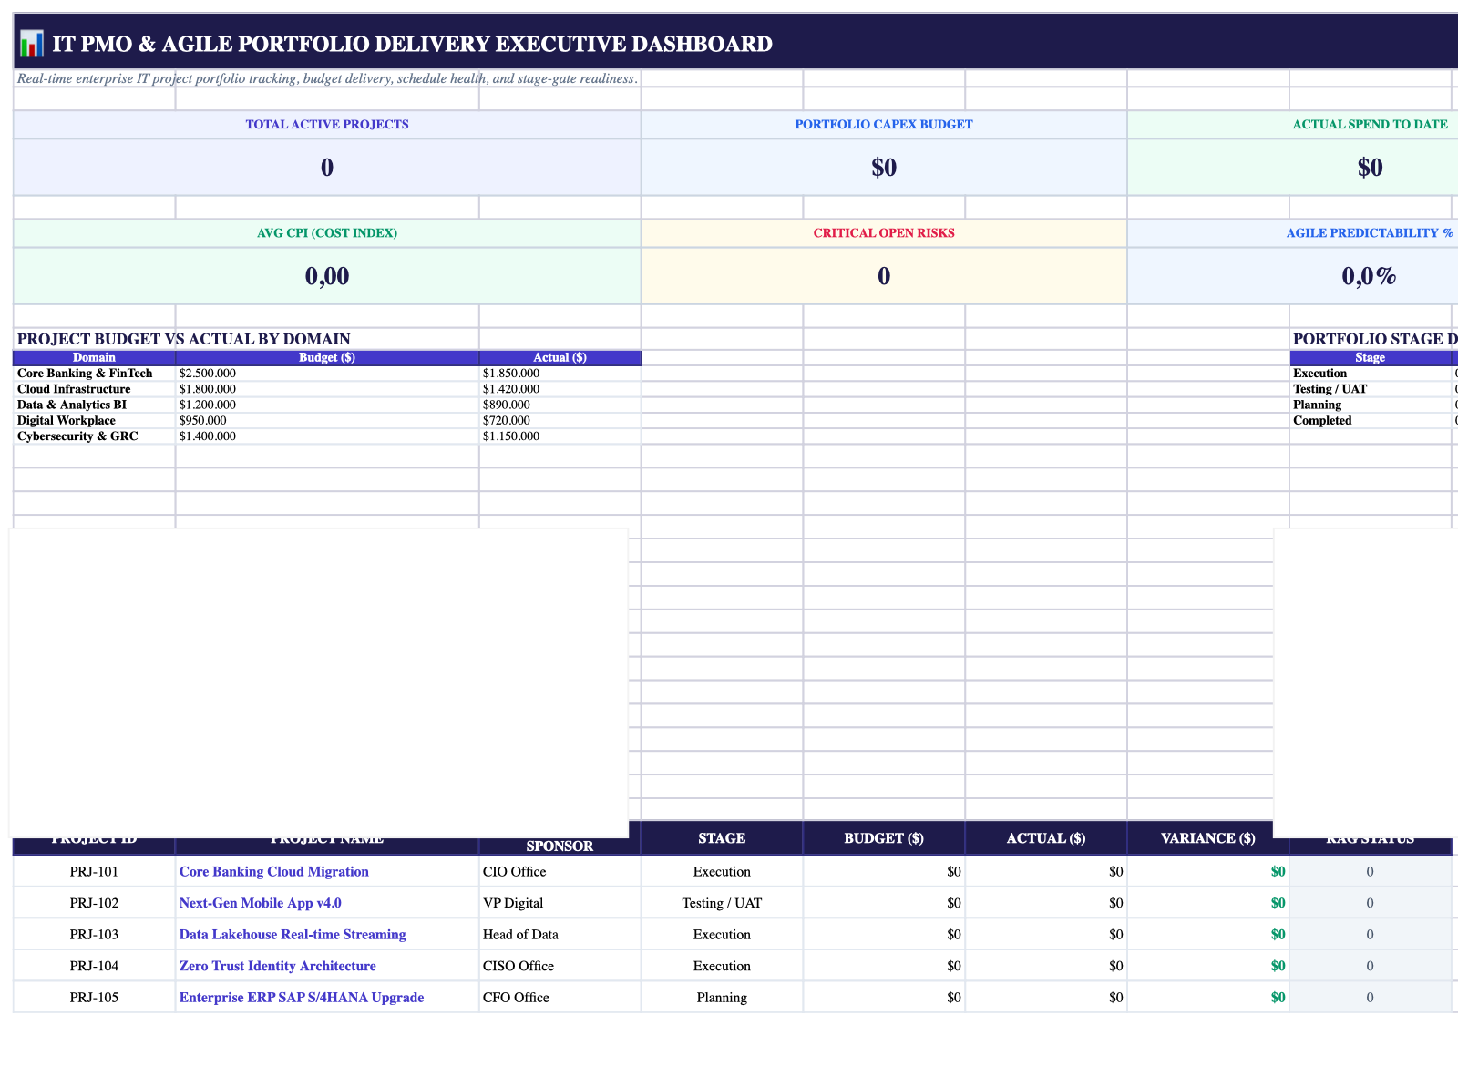Open the 'Next-Gen Mobile App v4.0' project
Screen dimensions: 1458x1087
coord(261,903)
